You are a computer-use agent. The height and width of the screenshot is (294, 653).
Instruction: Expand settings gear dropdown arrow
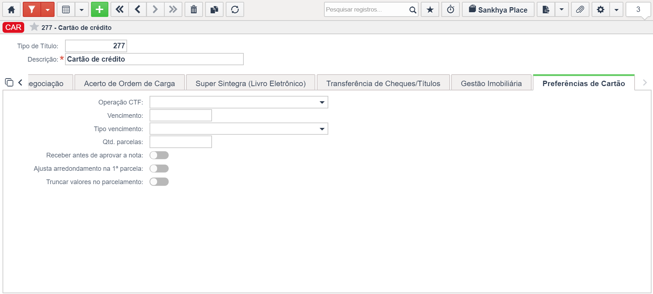click(617, 10)
